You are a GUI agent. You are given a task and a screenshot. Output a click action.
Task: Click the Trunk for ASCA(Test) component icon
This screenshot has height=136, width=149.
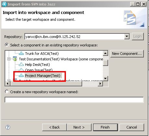(21, 53)
